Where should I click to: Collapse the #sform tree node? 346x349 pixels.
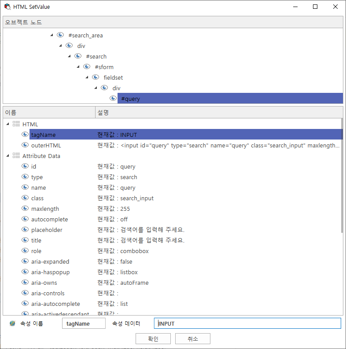point(78,66)
